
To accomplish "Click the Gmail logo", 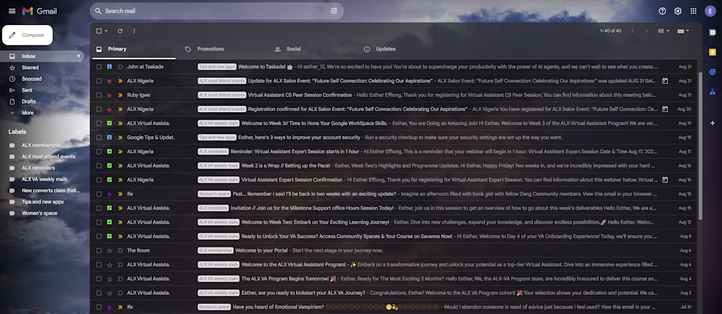I will coord(39,11).
